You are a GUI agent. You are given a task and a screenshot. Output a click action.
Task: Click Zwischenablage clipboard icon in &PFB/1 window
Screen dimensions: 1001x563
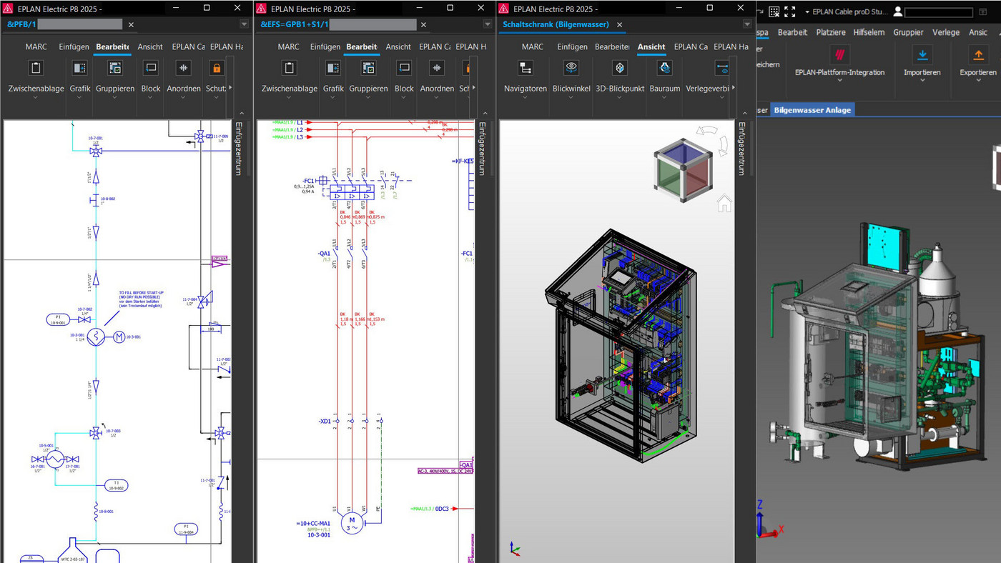(x=36, y=68)
